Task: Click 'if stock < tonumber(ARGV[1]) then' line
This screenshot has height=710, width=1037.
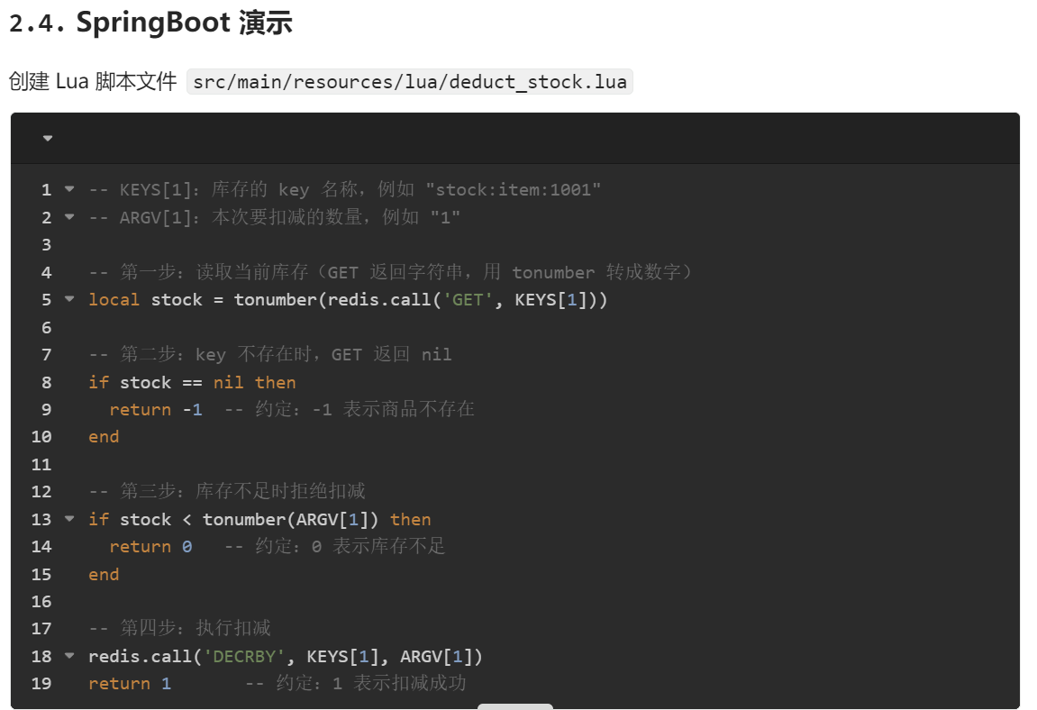Action: pyautogui.click(x=259, y=519)
